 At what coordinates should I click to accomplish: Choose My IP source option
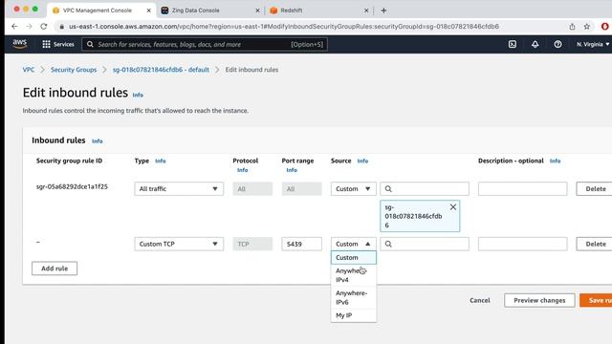354,315
